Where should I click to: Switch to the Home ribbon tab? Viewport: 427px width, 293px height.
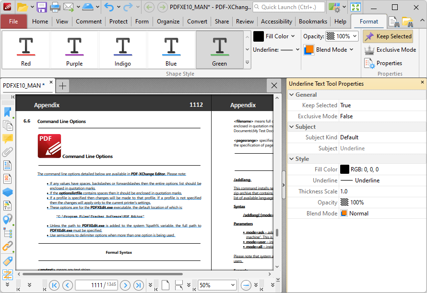click(40, 22)
